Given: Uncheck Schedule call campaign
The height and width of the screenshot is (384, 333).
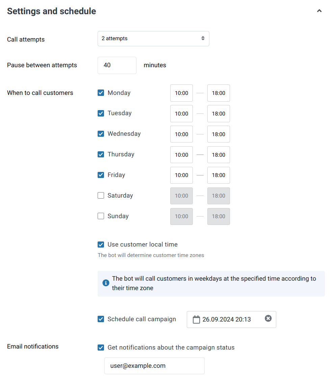Looking at the screenshot, I should 101,319.
